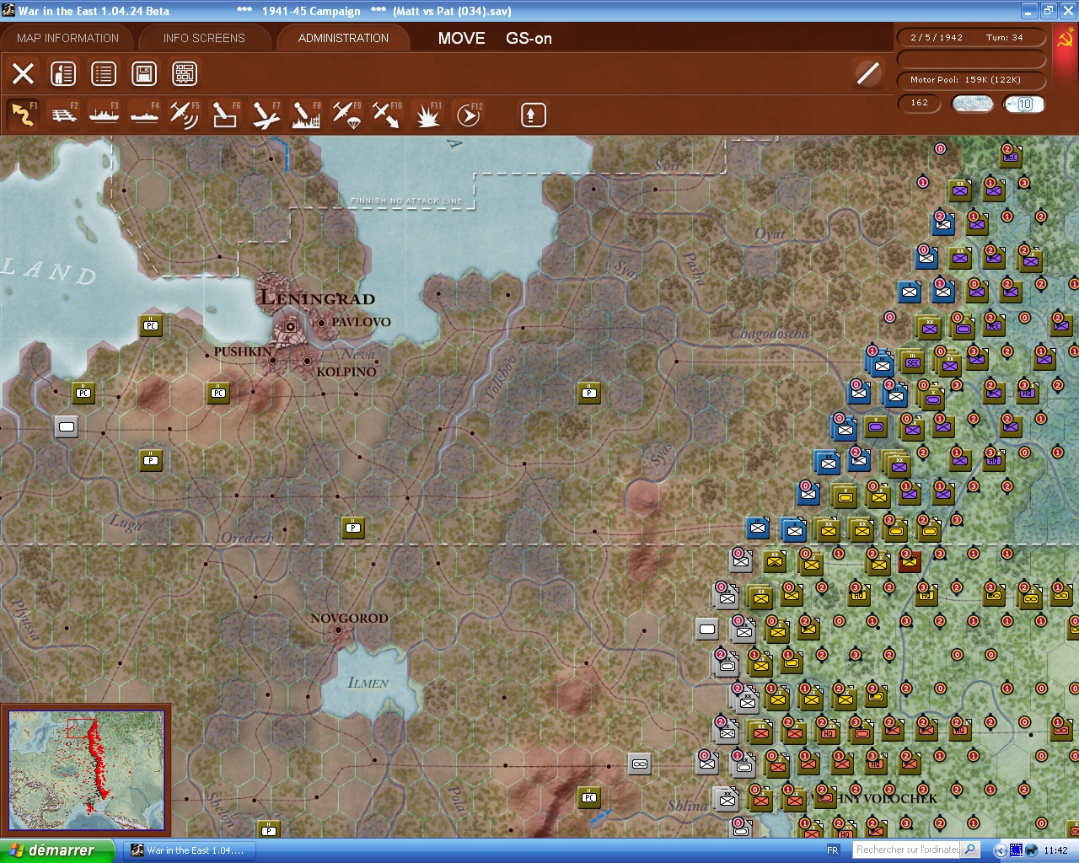Click the search magnifier button in taskbar
The width and height of the screenshot is (1079, 863).
[x=970, y=850]
